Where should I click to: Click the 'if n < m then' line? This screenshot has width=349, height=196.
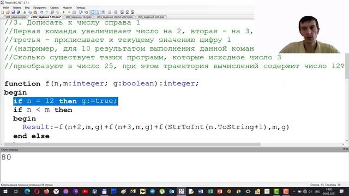(x=43, y=110)
